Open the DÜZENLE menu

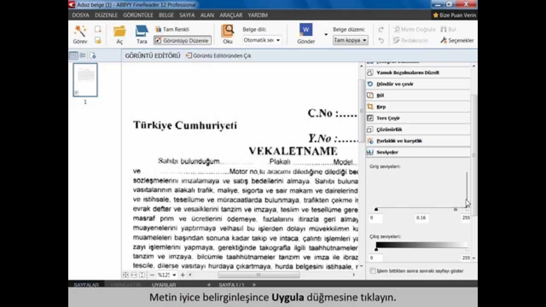(x=106, y=15)
